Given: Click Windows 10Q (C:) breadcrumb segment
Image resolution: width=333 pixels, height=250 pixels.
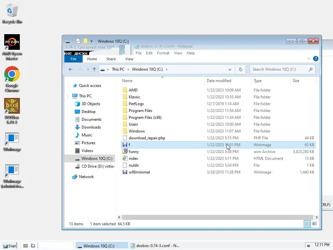Looking at the screenshot, I should click(147, 69).
